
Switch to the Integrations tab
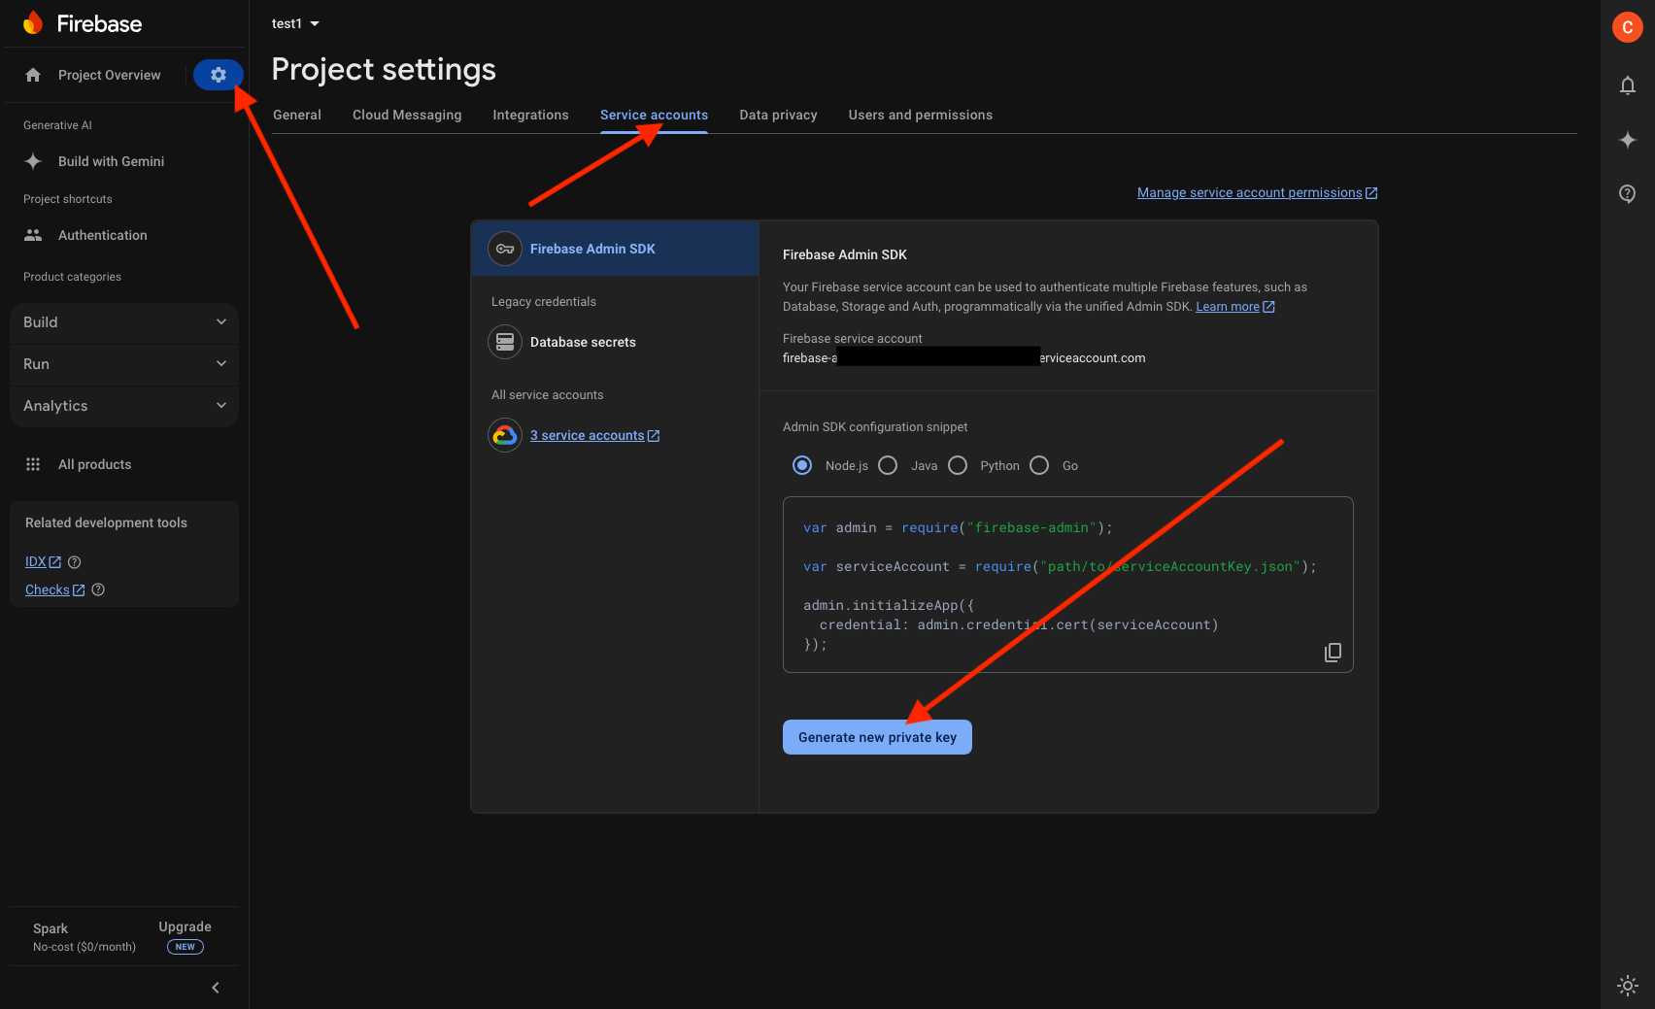(530, 115)
